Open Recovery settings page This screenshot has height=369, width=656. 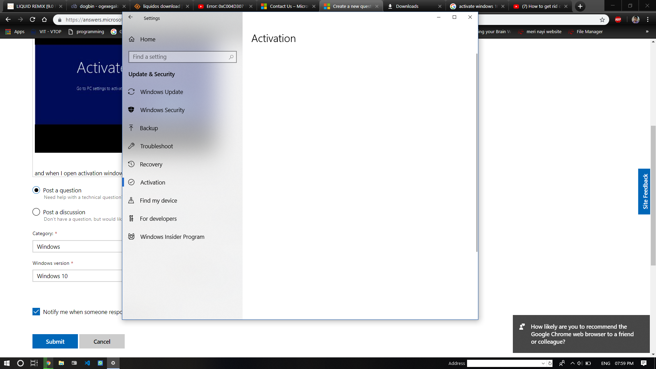pos(151,164)
